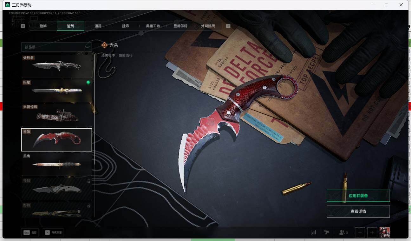This screenshot has width=411, height=241.
Task: Click the flags icon in the bottom bar
Action: (327, 232)
